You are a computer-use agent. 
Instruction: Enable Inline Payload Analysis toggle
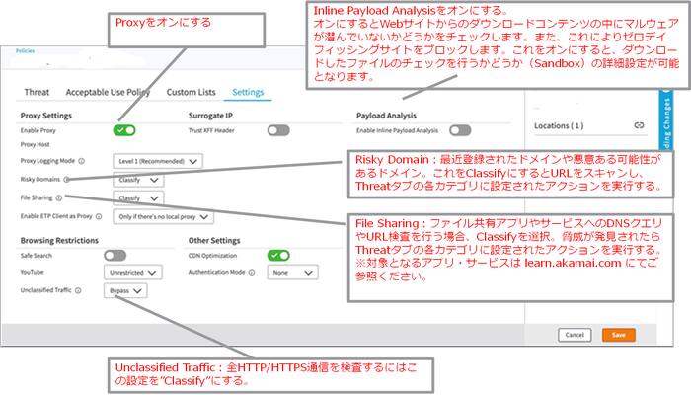pyautogui.click(x=459, y=129)
